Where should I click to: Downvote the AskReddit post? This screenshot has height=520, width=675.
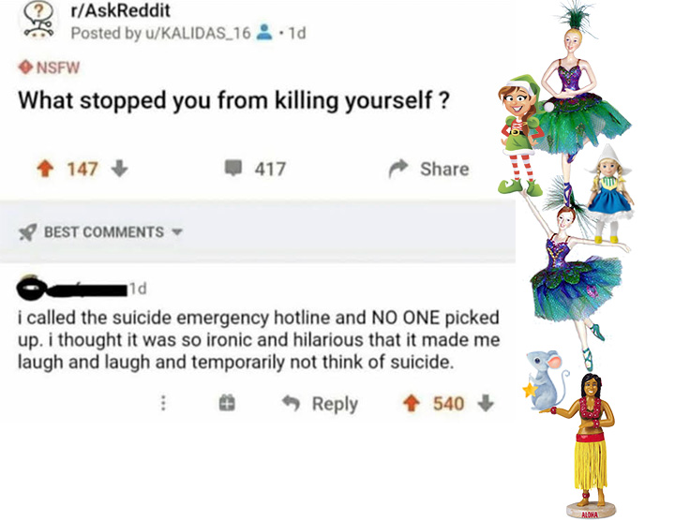click(x=119, y=169)
